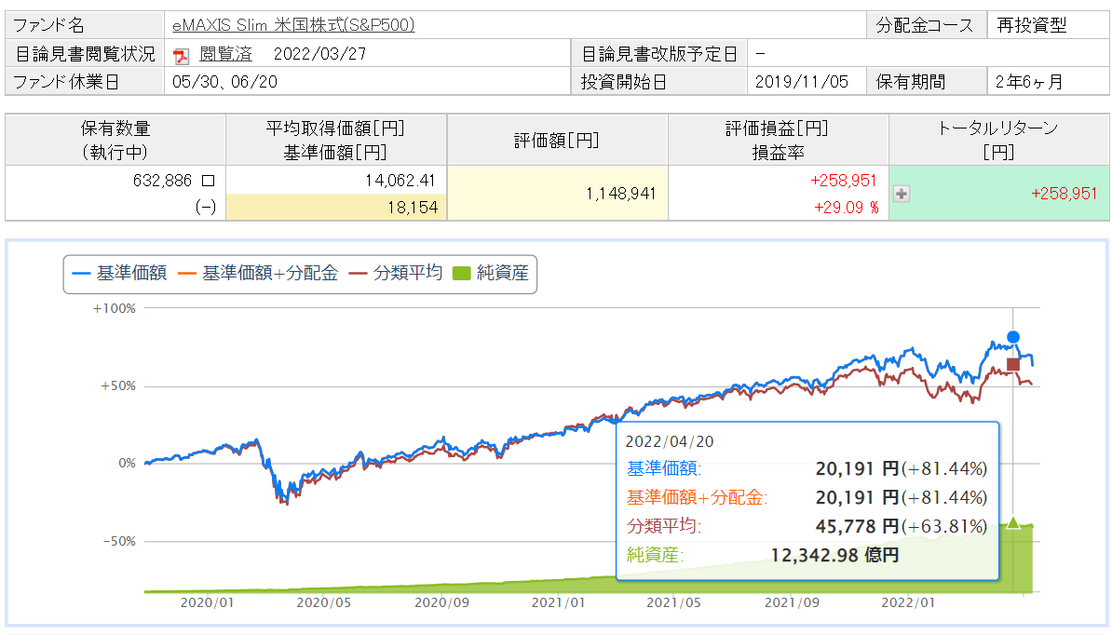Select the red square 分類平均 marker

click(1012, 364)
